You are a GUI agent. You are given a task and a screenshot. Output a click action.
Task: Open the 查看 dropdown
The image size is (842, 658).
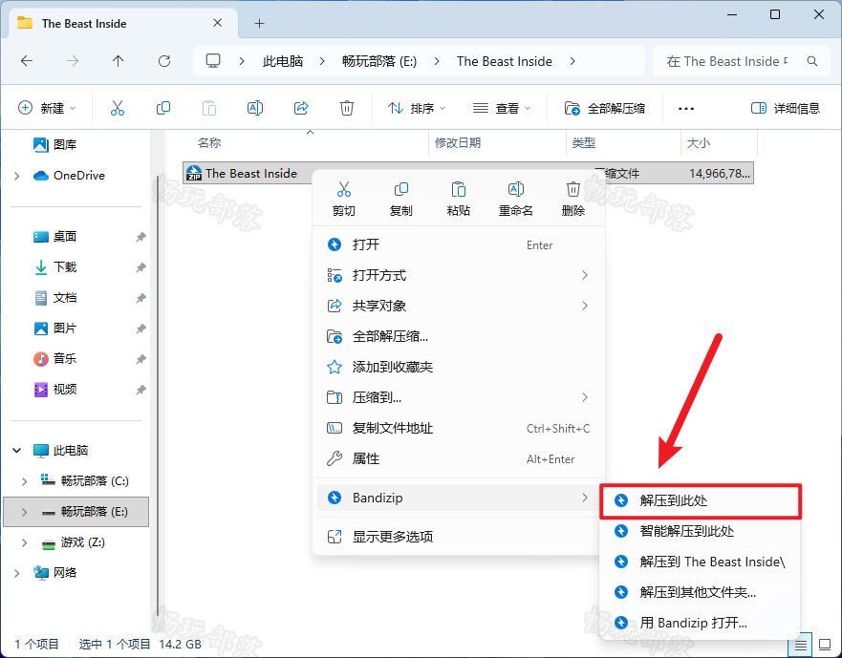pos(502,109)
